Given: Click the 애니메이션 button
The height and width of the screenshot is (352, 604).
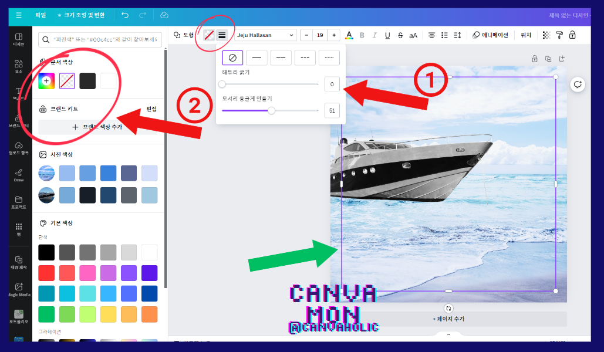Looking at the screenshot, I should tap(490, 35).
